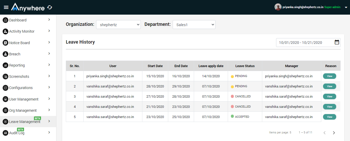350x141 pixels.
Task: Click end date 23/10/2020 in row 4
Action: (x=181, y=107)
